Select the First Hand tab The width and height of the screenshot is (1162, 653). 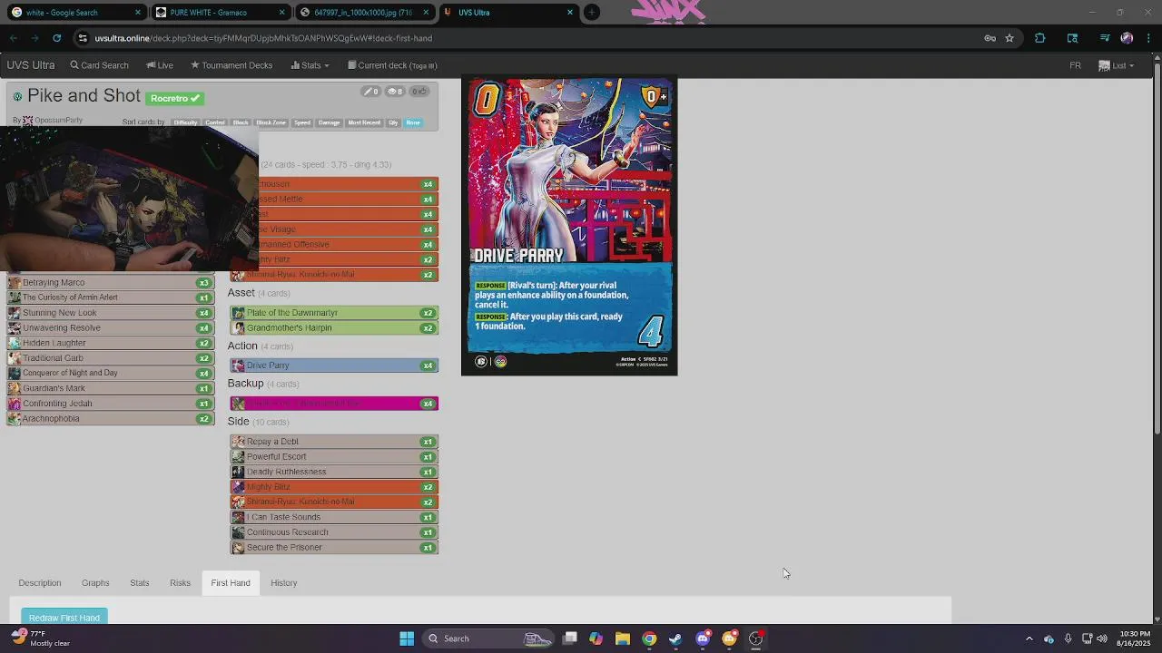click(x=231, y=583)
